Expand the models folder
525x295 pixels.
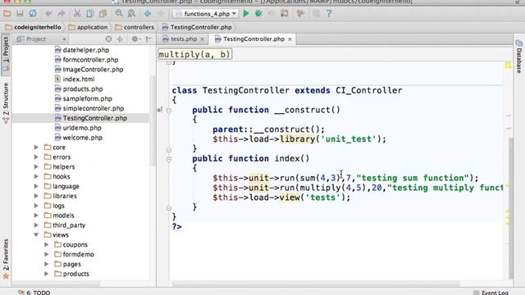pyautogui.click(x=36, y=215)
